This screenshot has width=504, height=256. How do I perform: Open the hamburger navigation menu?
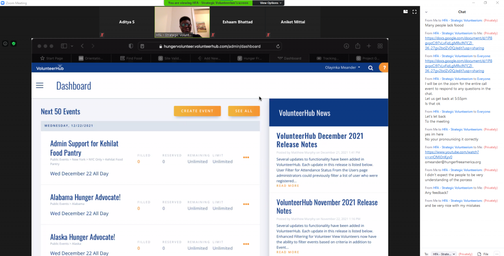click(40, 85)
